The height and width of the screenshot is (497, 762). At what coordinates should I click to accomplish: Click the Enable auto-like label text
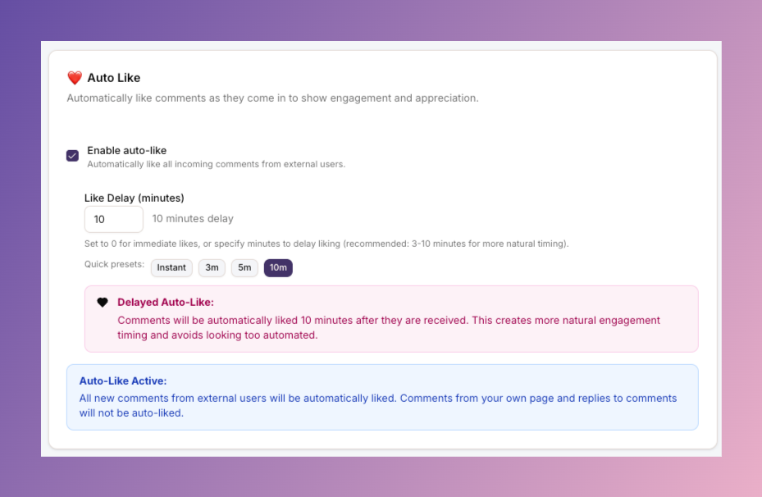[x=125, y=150]
